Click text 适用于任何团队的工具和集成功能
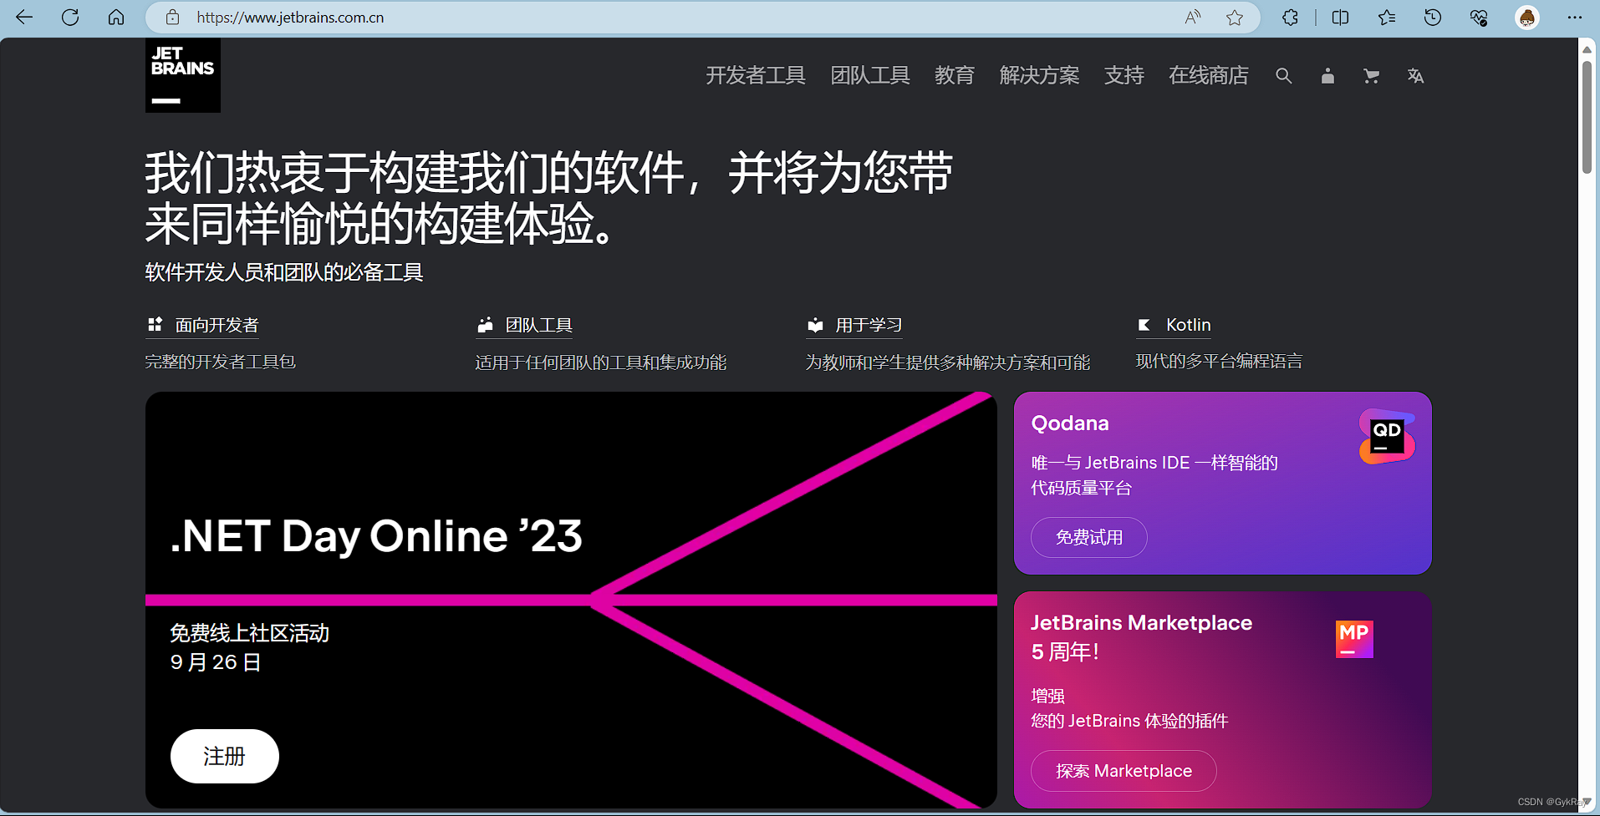Screen dimensions: 1600x816 click(601, 362)
